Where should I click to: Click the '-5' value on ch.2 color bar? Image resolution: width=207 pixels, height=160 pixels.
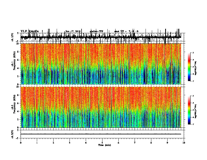pos(193,110)
